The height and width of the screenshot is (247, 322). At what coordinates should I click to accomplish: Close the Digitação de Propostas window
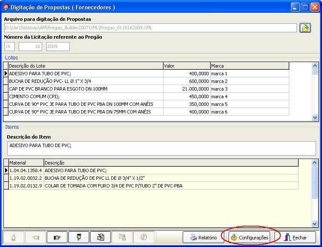click(315, 7)
